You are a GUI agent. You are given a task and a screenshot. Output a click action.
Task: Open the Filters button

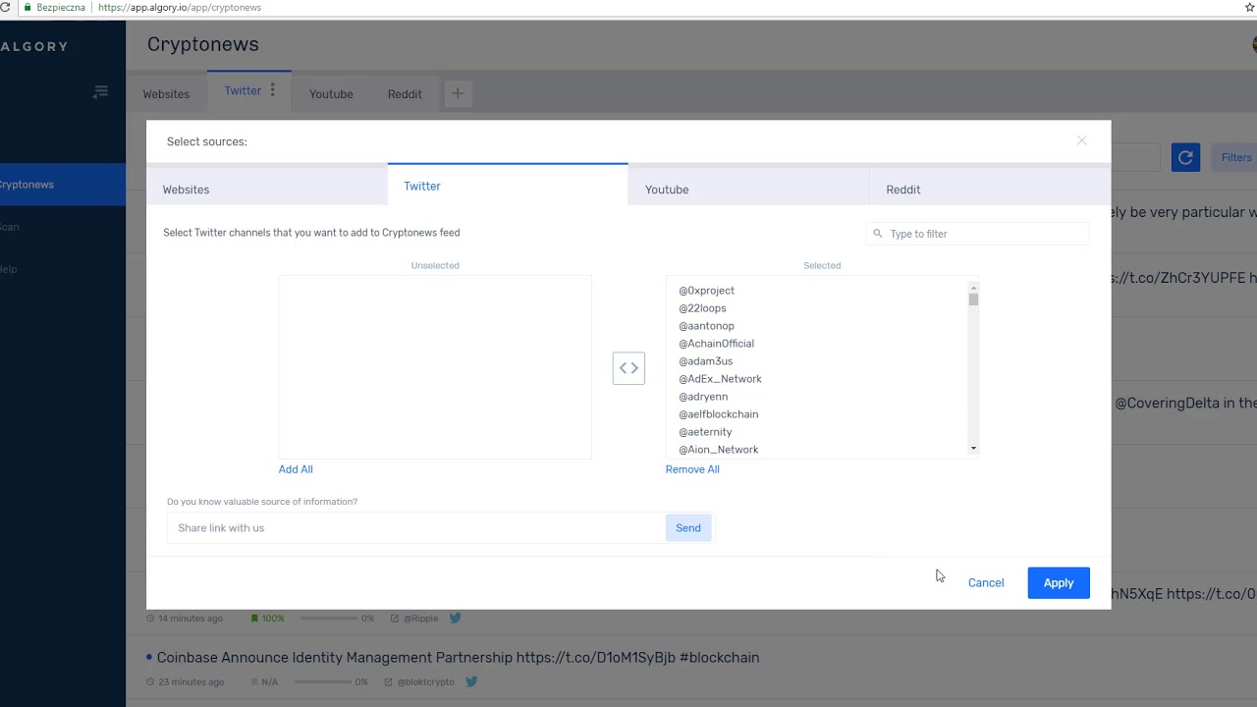pyautogui.click(x=1235, y=157)
